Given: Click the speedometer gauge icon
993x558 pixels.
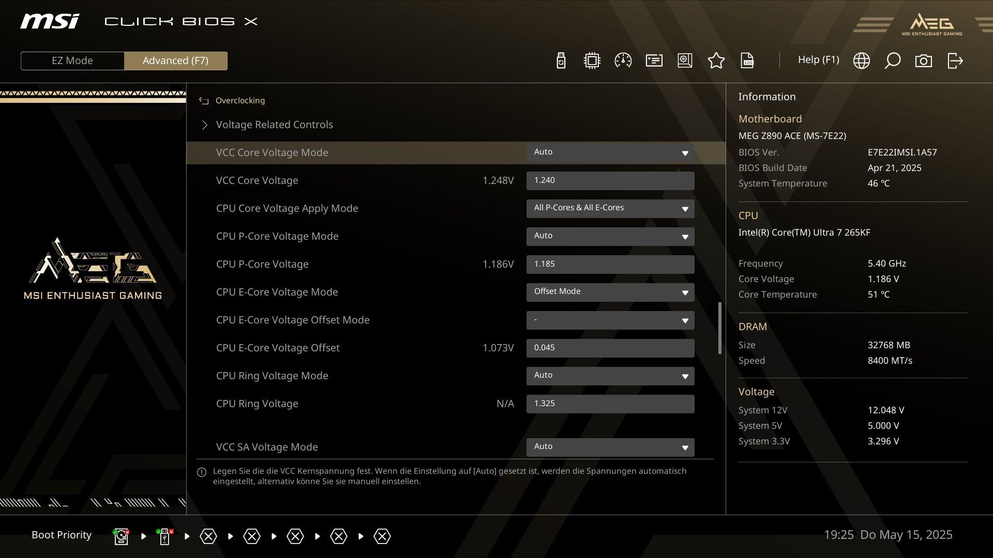Looking at the screenshot, I should coord(623,60).
